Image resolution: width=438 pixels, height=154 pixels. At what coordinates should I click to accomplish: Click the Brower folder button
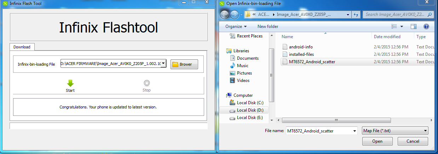184,64
